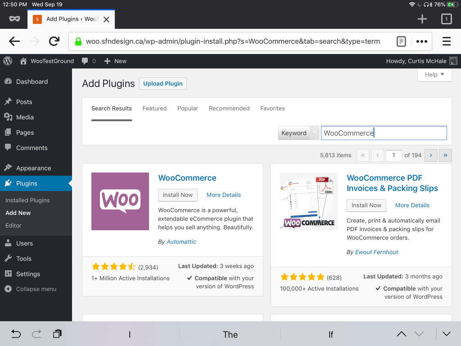Screen dimensions: 461x346
Task: Open the Keyword search type dropdown
Action: 298,133
